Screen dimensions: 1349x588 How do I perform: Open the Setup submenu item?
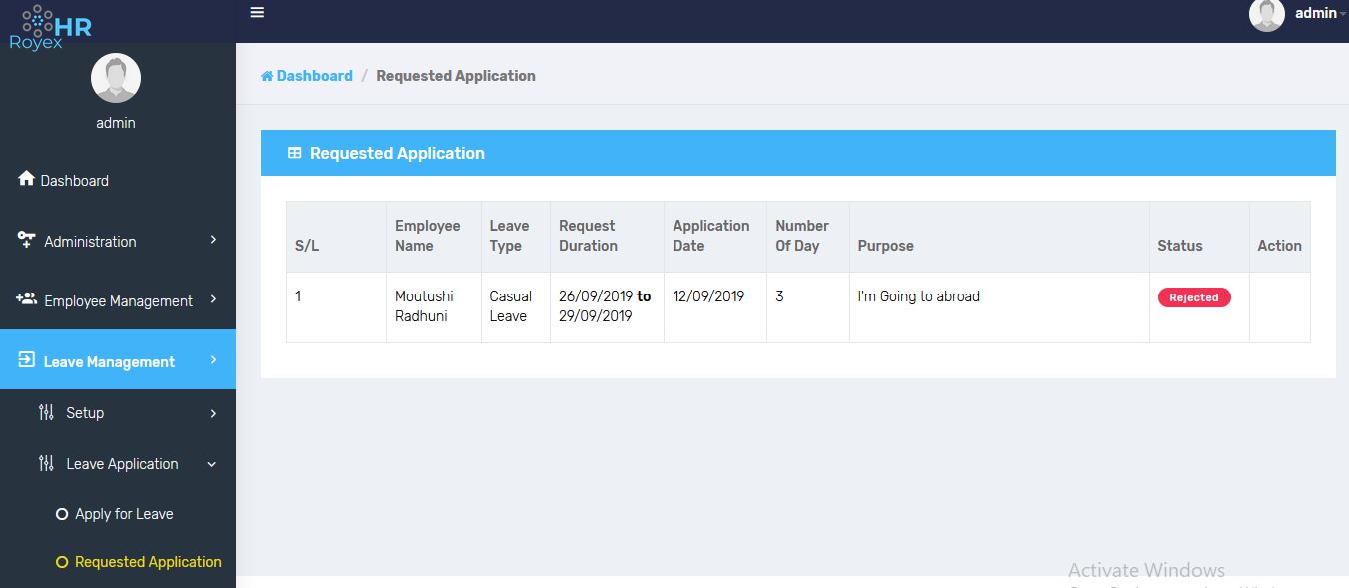85,413
